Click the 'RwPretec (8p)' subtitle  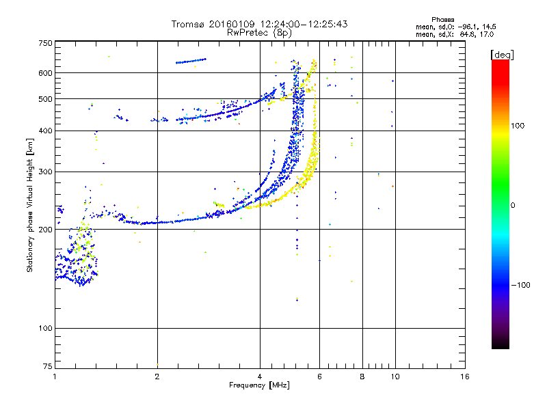point(259,33)
